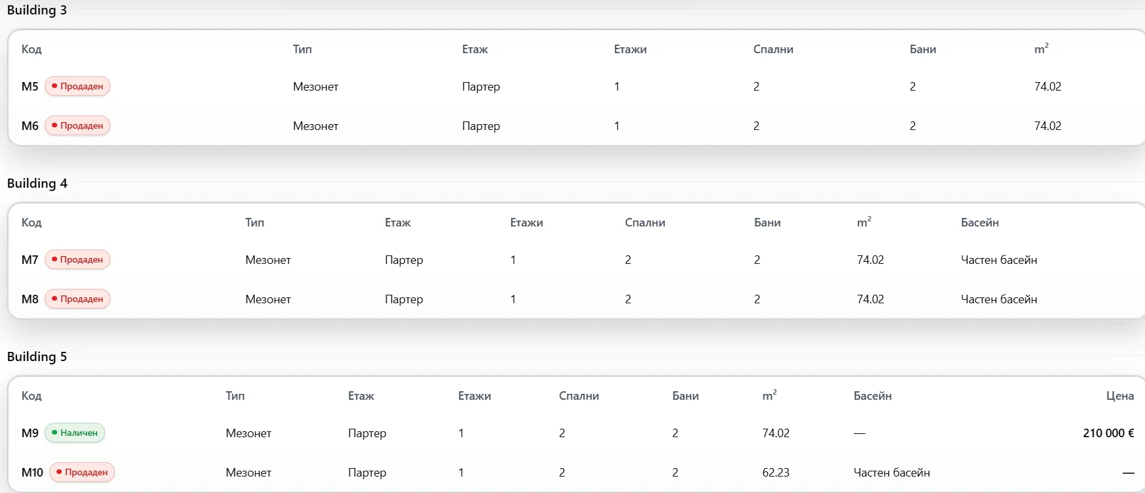Click the Building 5 section heading
Viewport: 1145px width, 493px height.
(37, 356)
